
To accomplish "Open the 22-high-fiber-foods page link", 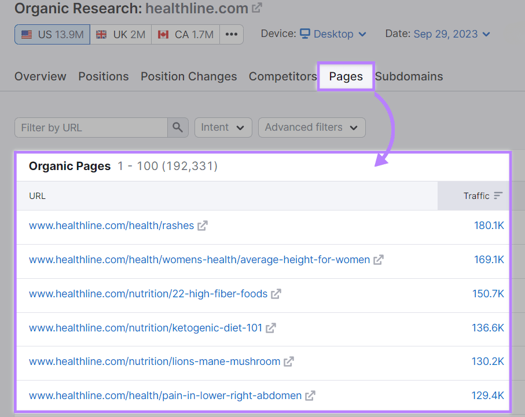I will click(148, 294).
